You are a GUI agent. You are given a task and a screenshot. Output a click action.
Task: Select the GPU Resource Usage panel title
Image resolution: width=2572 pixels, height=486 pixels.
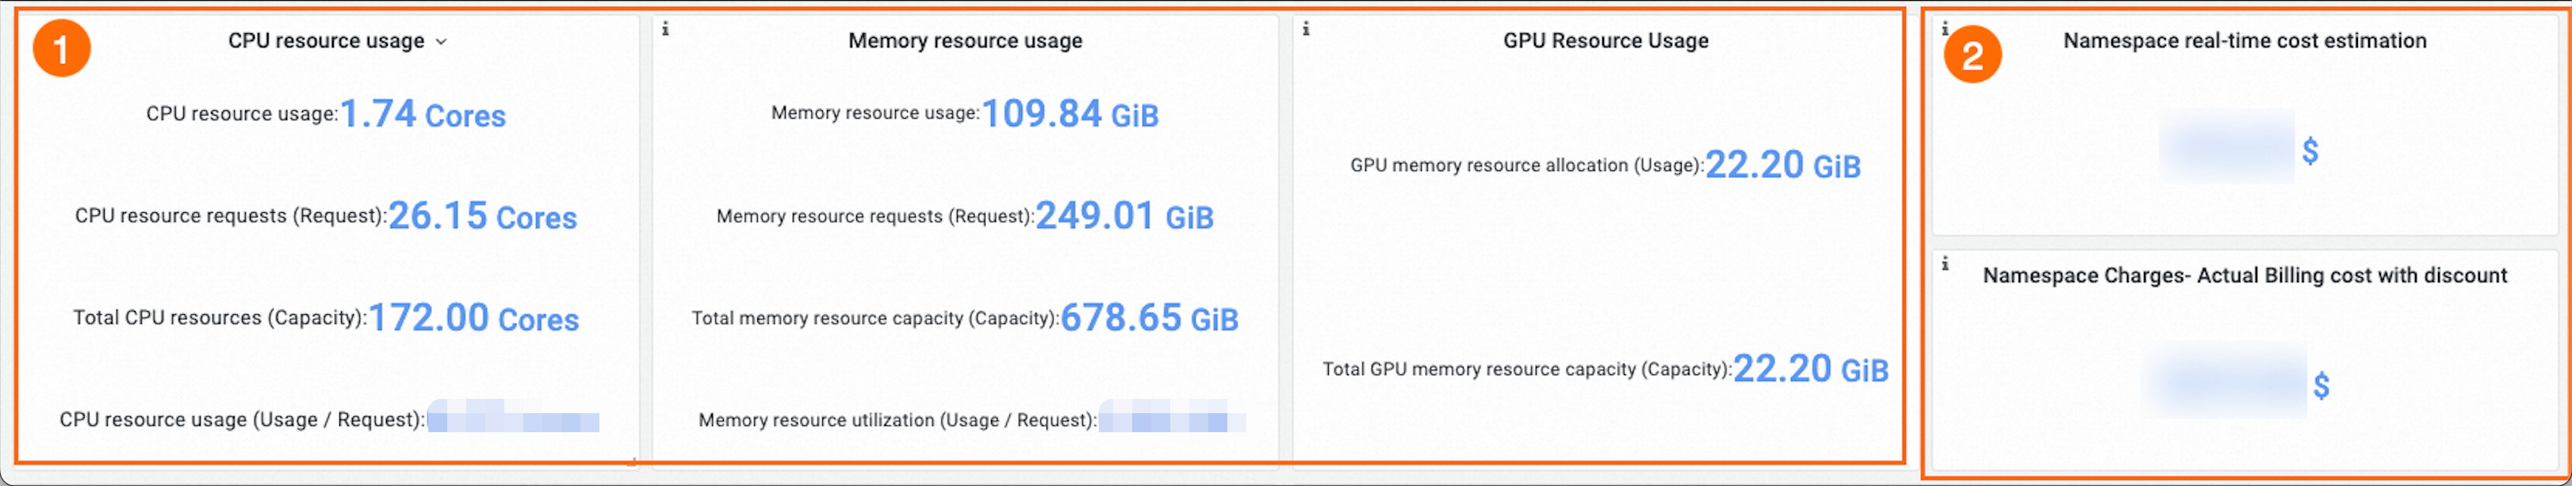click(1606, 41)
